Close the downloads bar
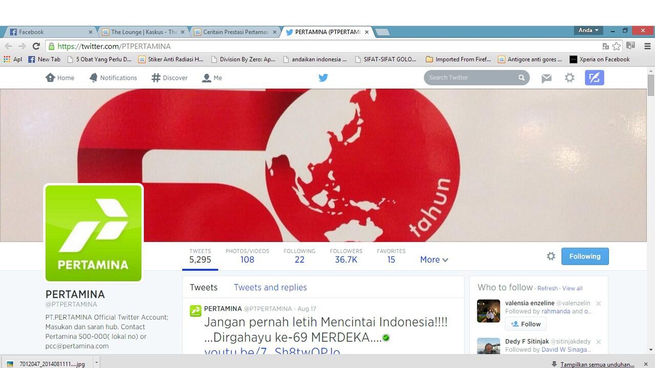This screenshot has width=655, height=368. [x=645, y=364]
